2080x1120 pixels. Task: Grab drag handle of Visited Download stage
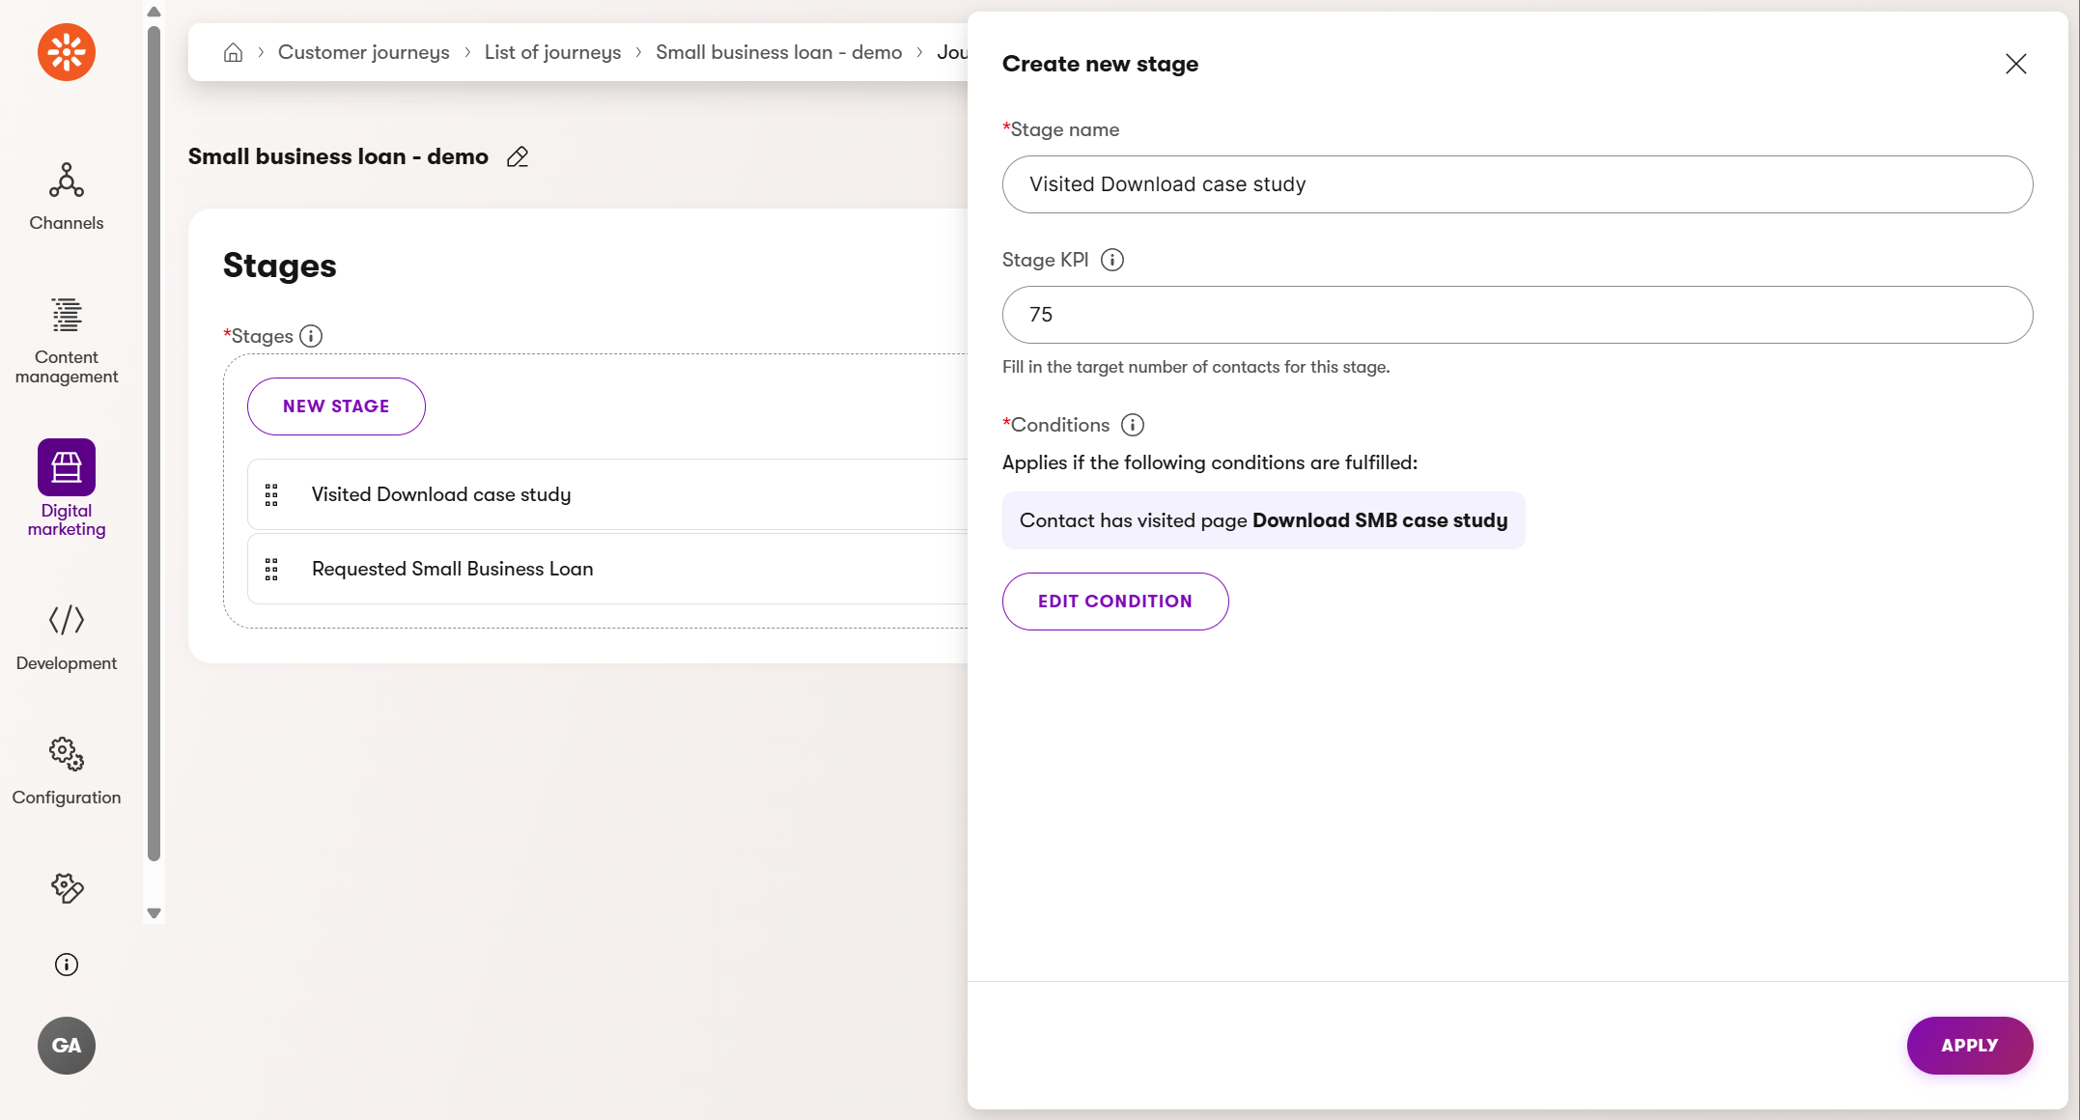click(271, 494)
